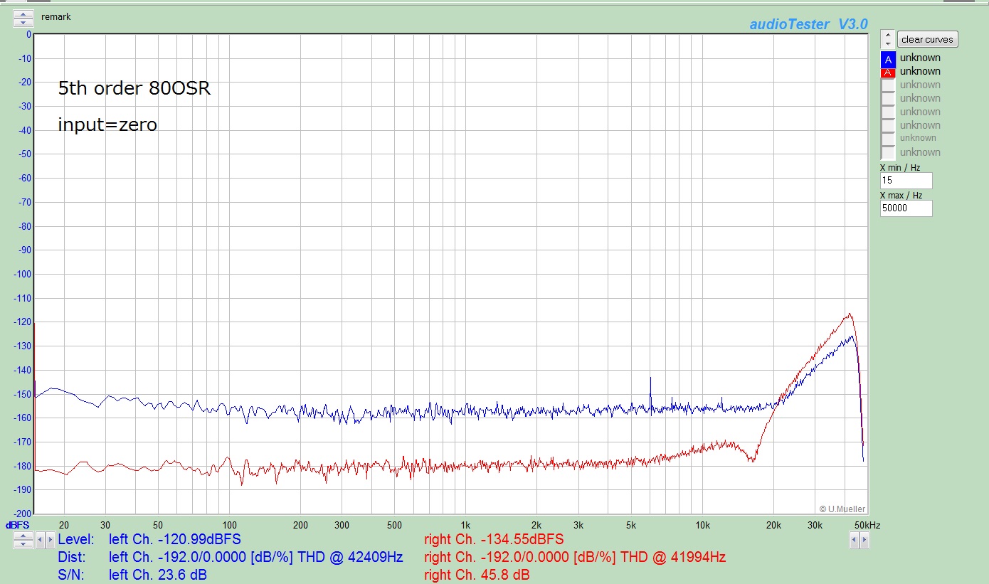Click the 'Dist:' row heading
This screenshot has height=584, width=989.
click(72, 557)
